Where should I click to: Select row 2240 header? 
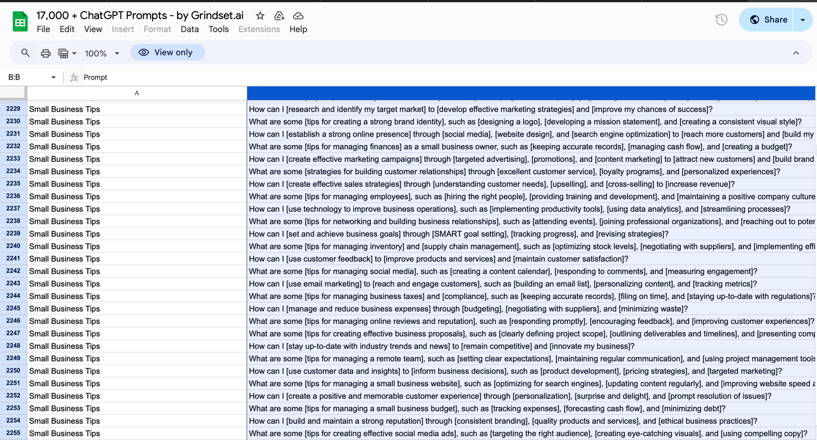[x=13, y=246]
